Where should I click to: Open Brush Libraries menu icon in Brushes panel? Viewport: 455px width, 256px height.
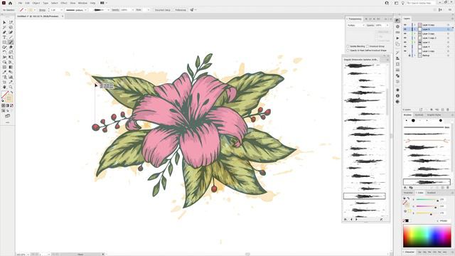pyautogui.click(x=405, y=188)
